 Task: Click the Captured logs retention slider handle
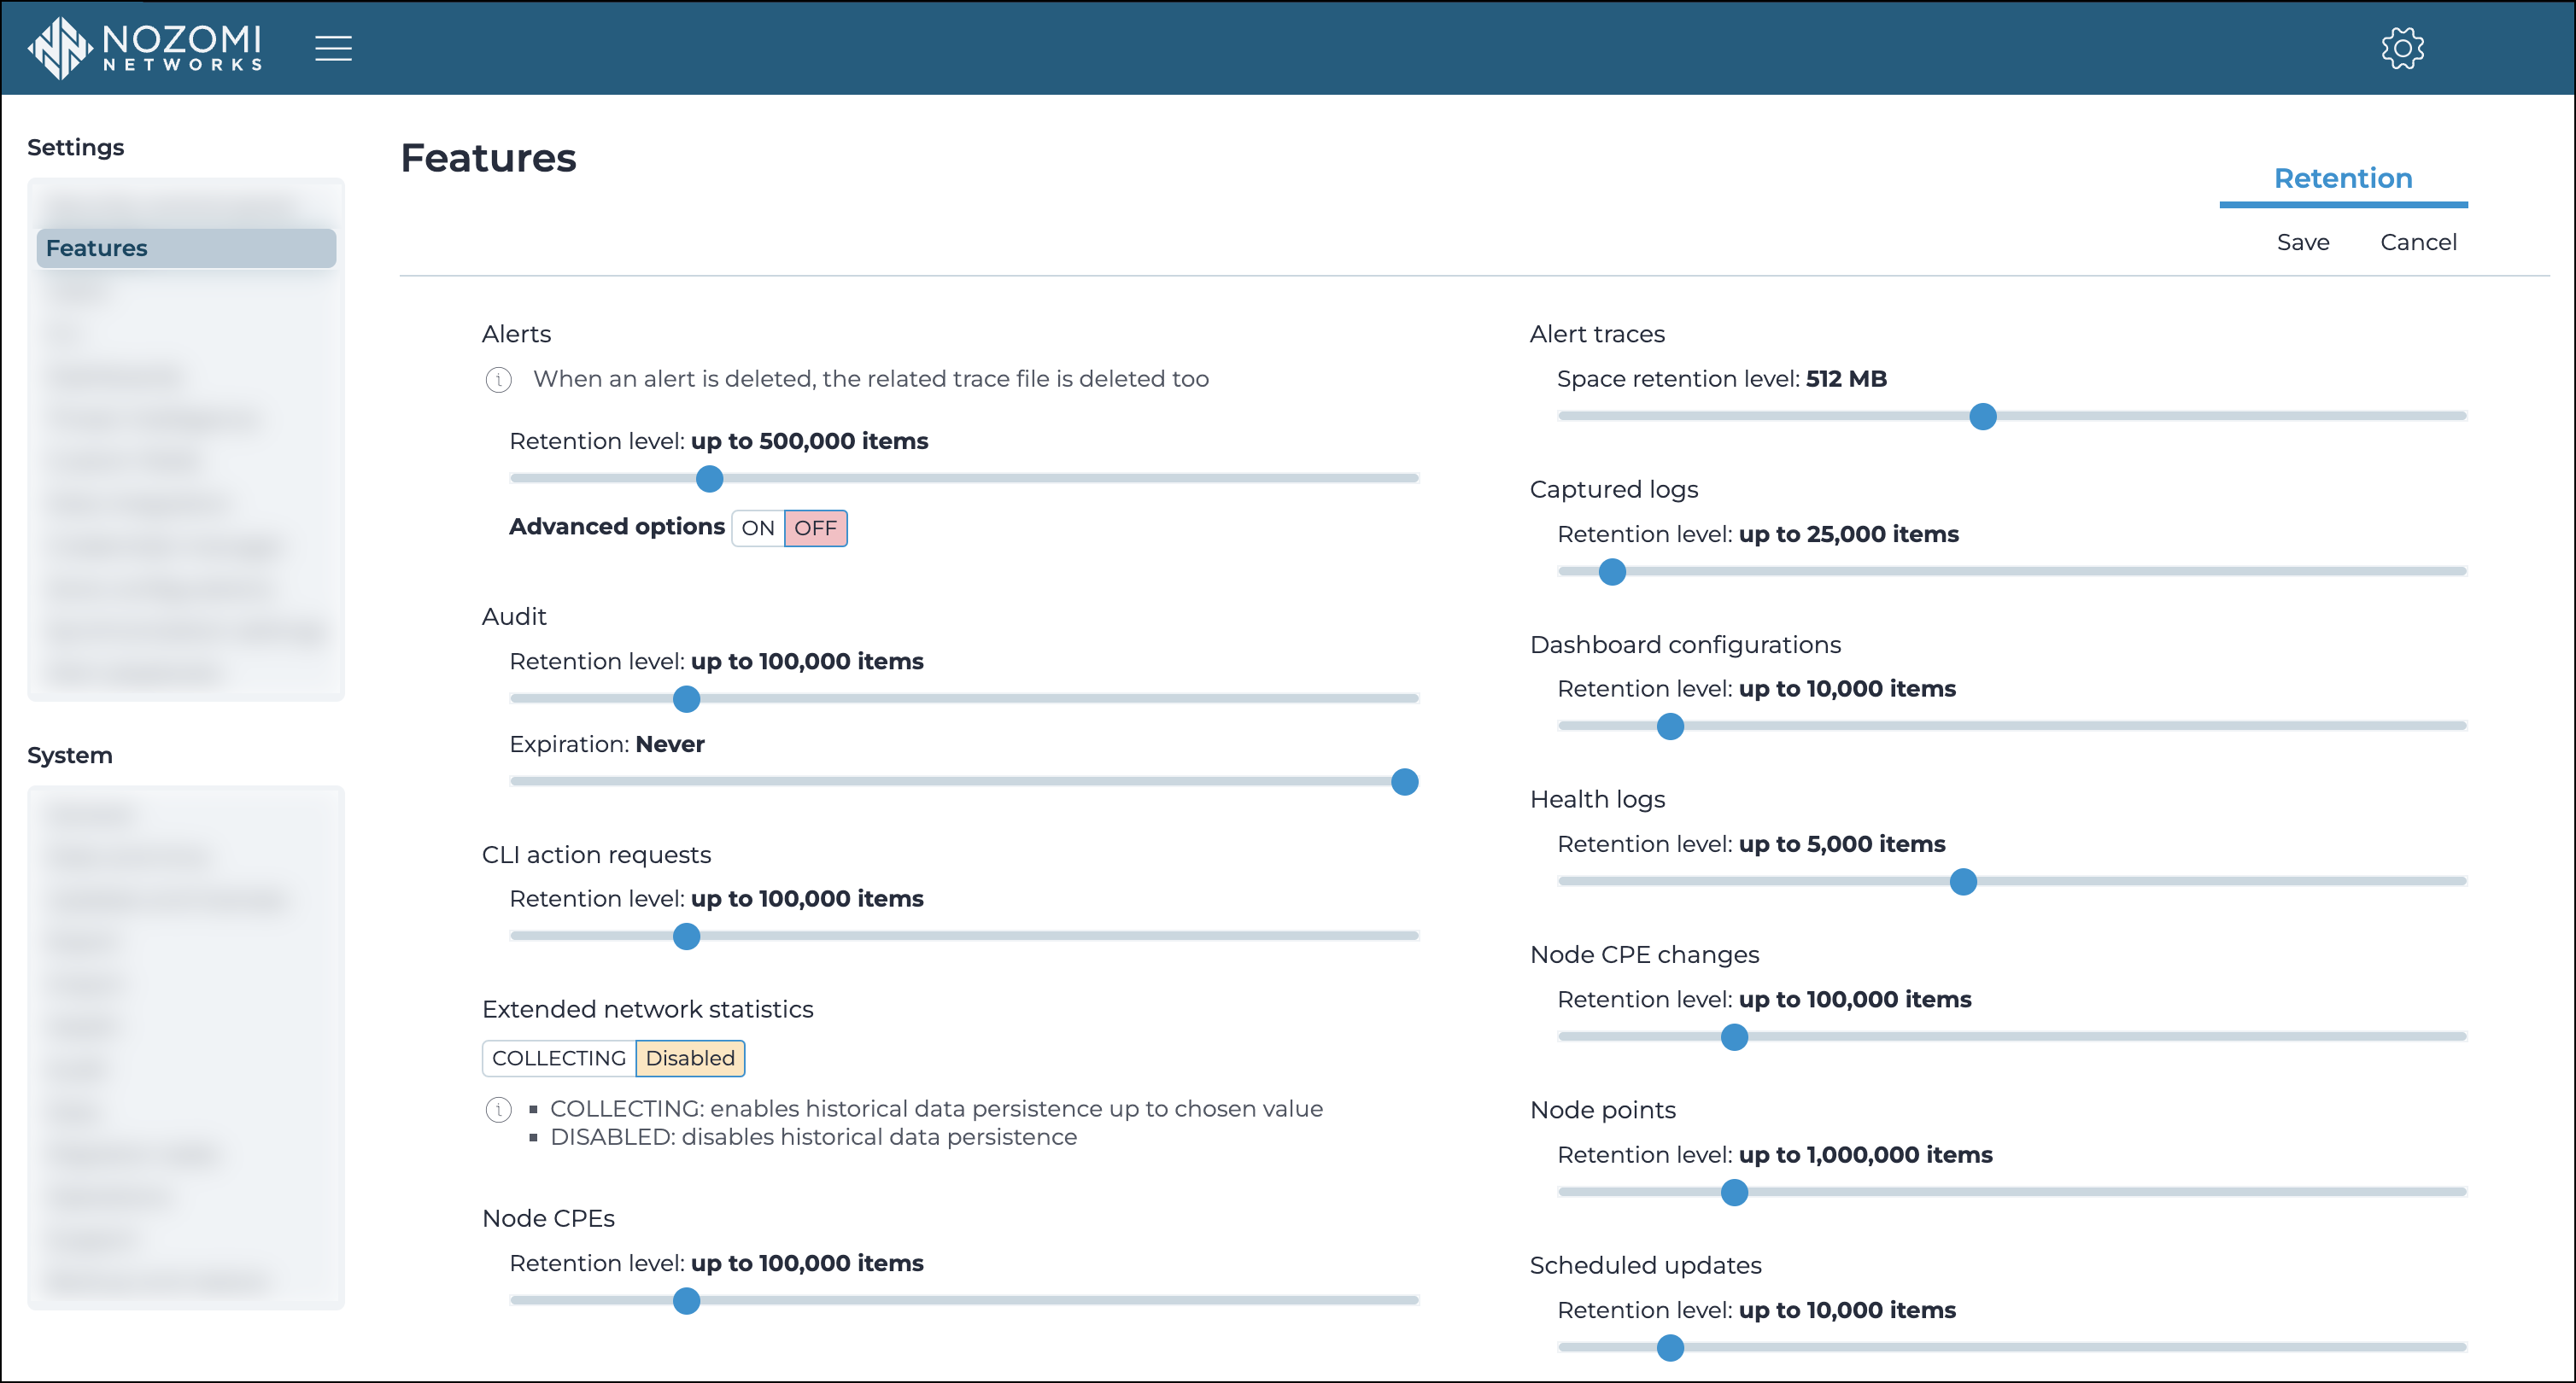coord(1611,572)
